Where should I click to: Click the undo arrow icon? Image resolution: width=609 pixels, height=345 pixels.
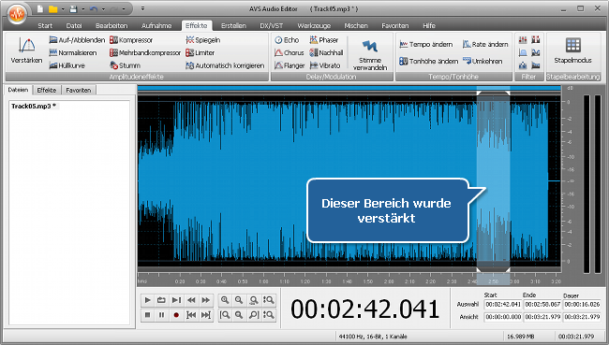(x=94, y=9)
